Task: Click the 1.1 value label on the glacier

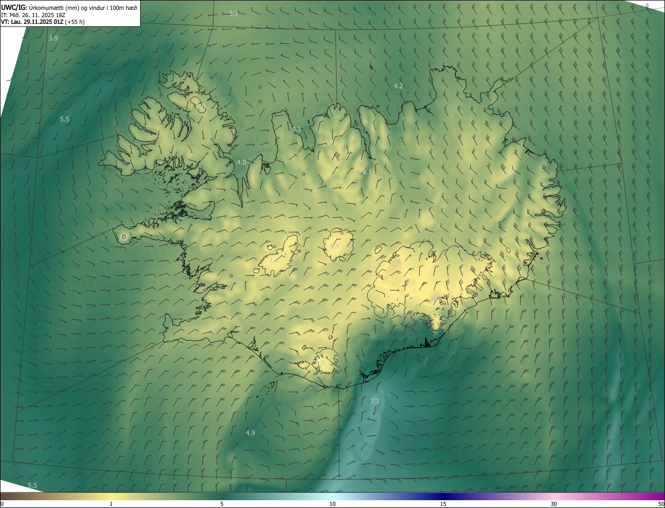Action: pyautogui.click(x=274, y=260)
